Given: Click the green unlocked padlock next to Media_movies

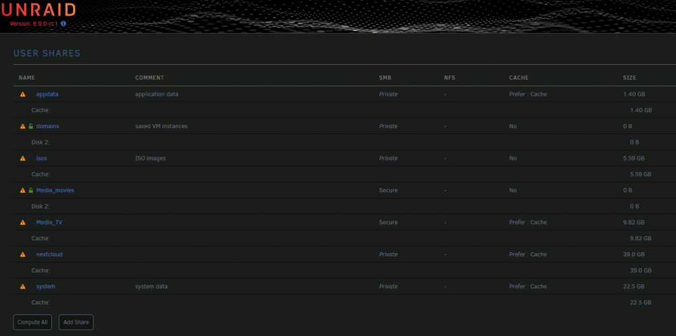Looking at the screenshot, I should pyautogui.click(x=30, y=190).
